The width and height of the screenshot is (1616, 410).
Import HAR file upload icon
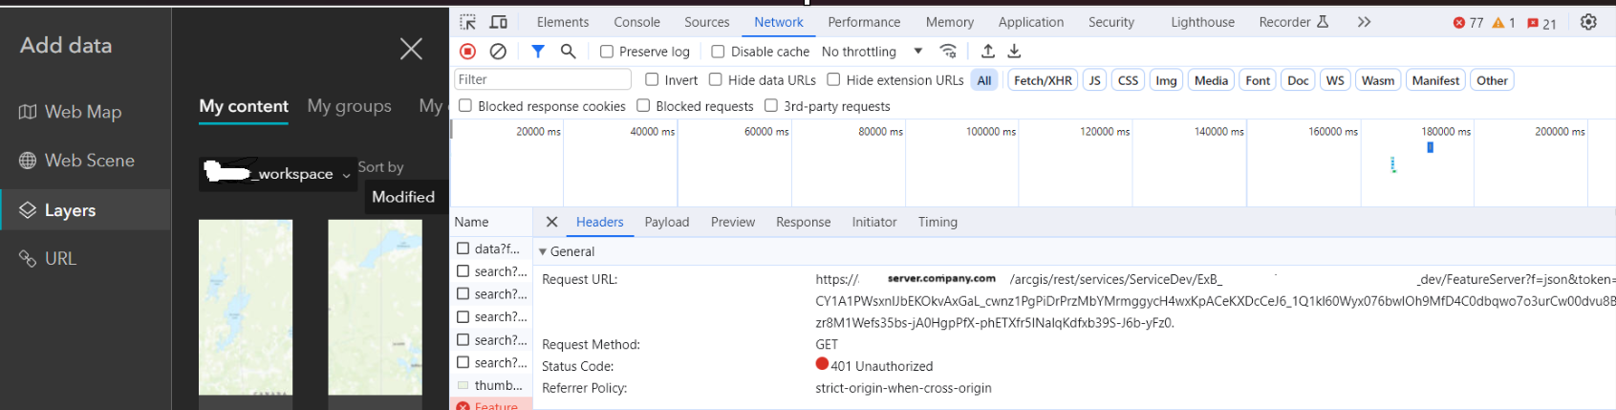pyautogui.click(x=988, y=51)
